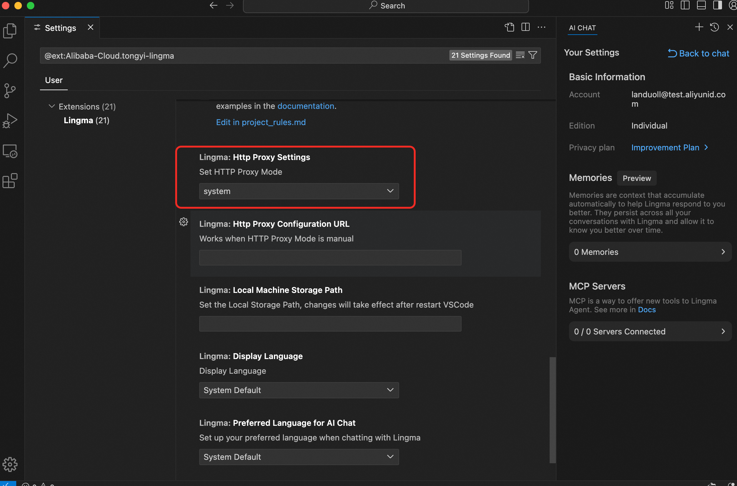This screenshot has width=737, height=486.
Task: Click the chat history icon
Action: pos(715,27)
